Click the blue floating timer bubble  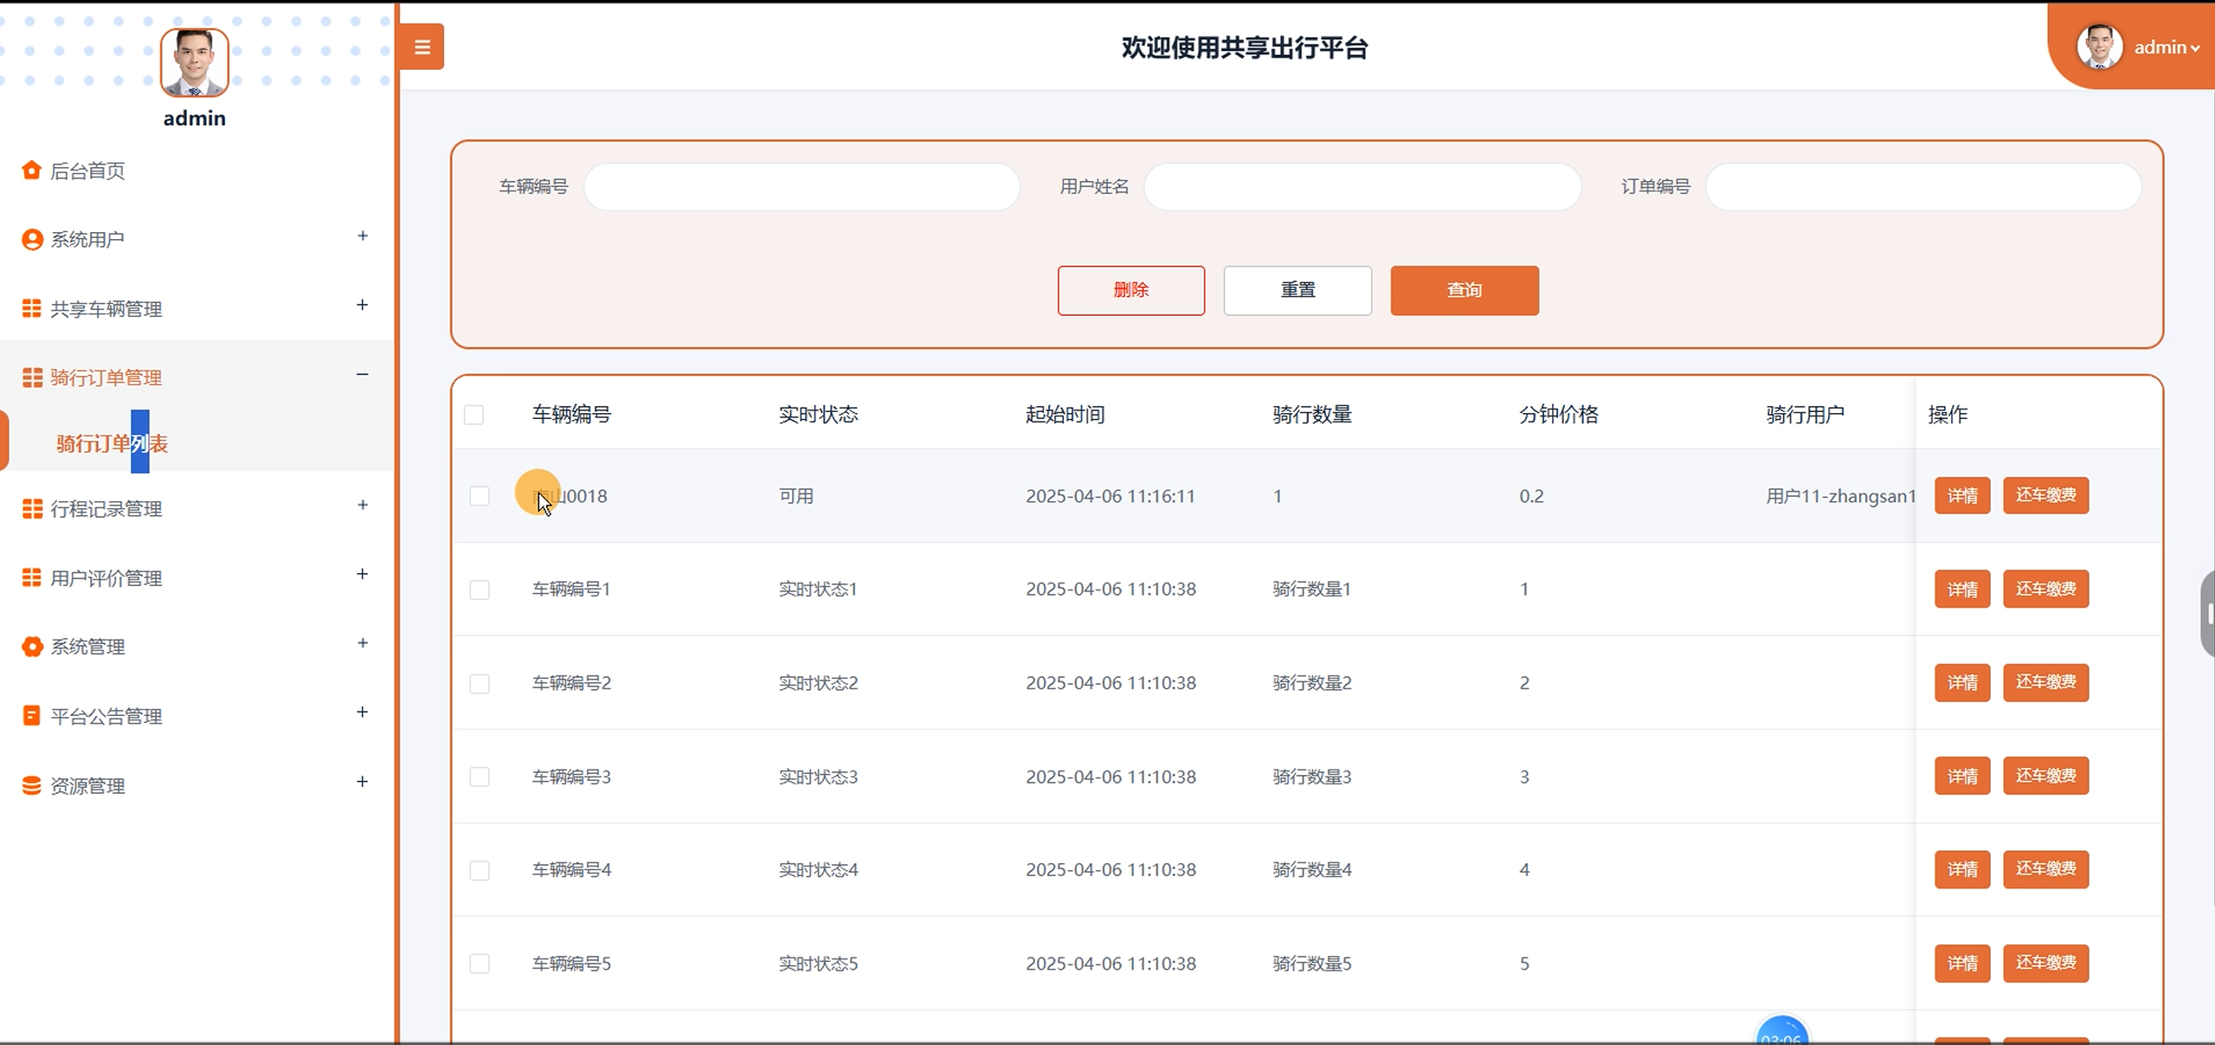tap(1781, 1032)
